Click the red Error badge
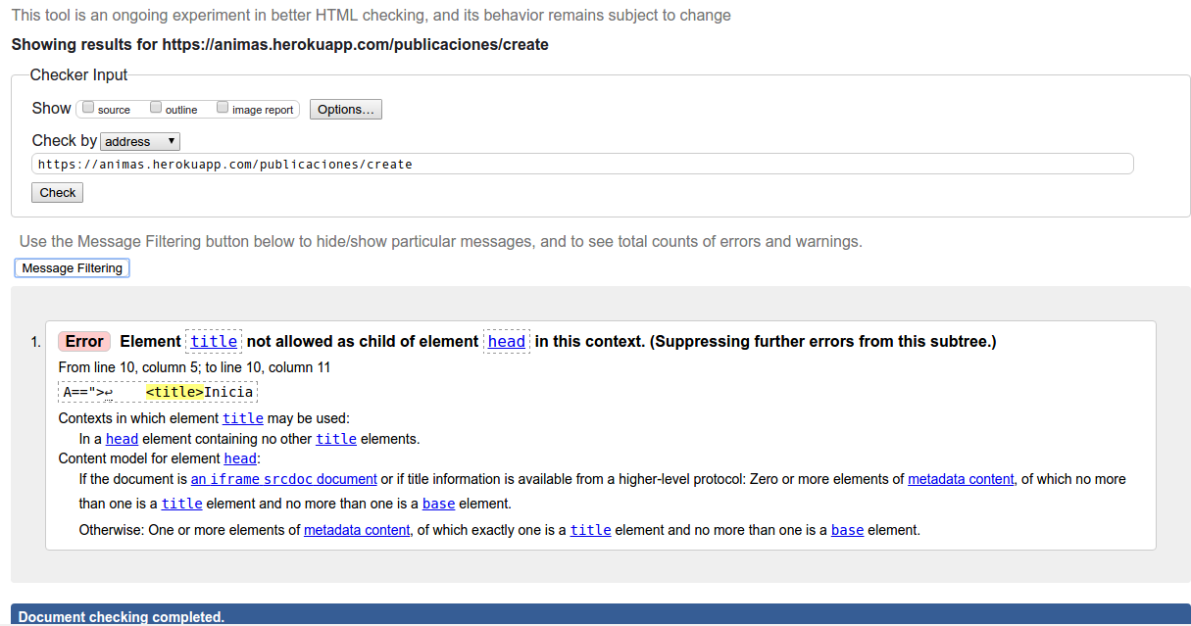 [x=84, y=341]
